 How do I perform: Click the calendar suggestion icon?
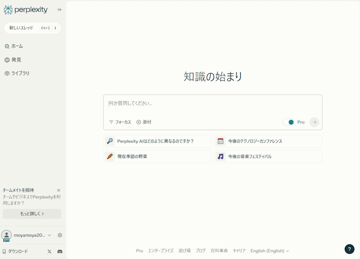click(220, 141)
